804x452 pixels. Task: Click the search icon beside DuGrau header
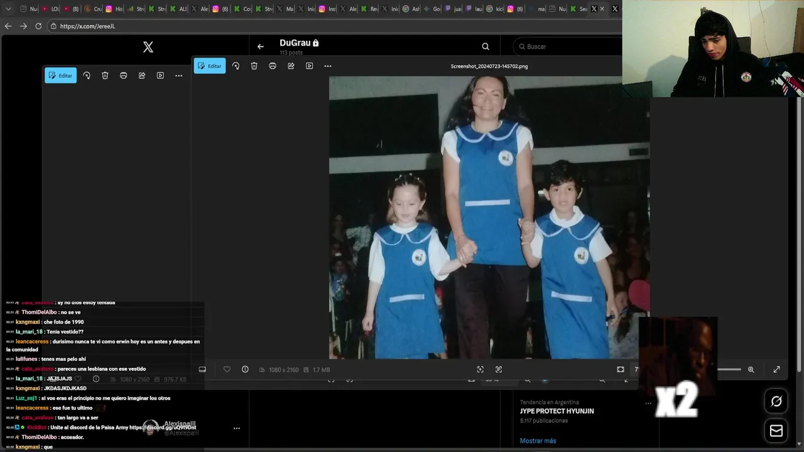[486, 46]
